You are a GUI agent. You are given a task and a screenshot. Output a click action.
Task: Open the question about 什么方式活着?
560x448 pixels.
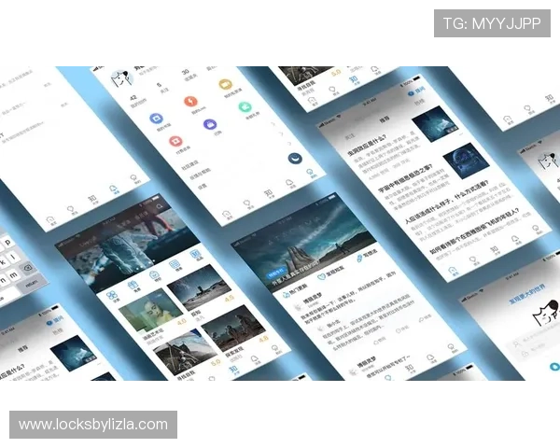[446, 203]
